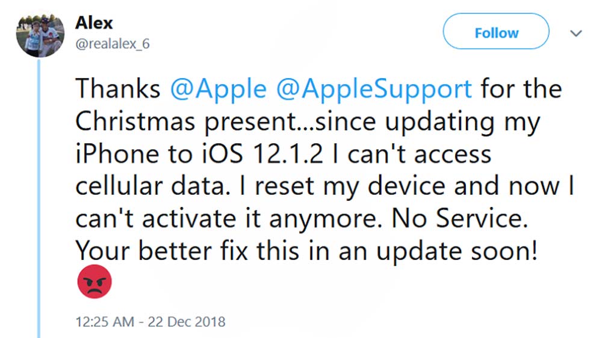Open the 12:25 AM timestamp
The width and height of the screenshot is (614, 338).
click(105, 322)
